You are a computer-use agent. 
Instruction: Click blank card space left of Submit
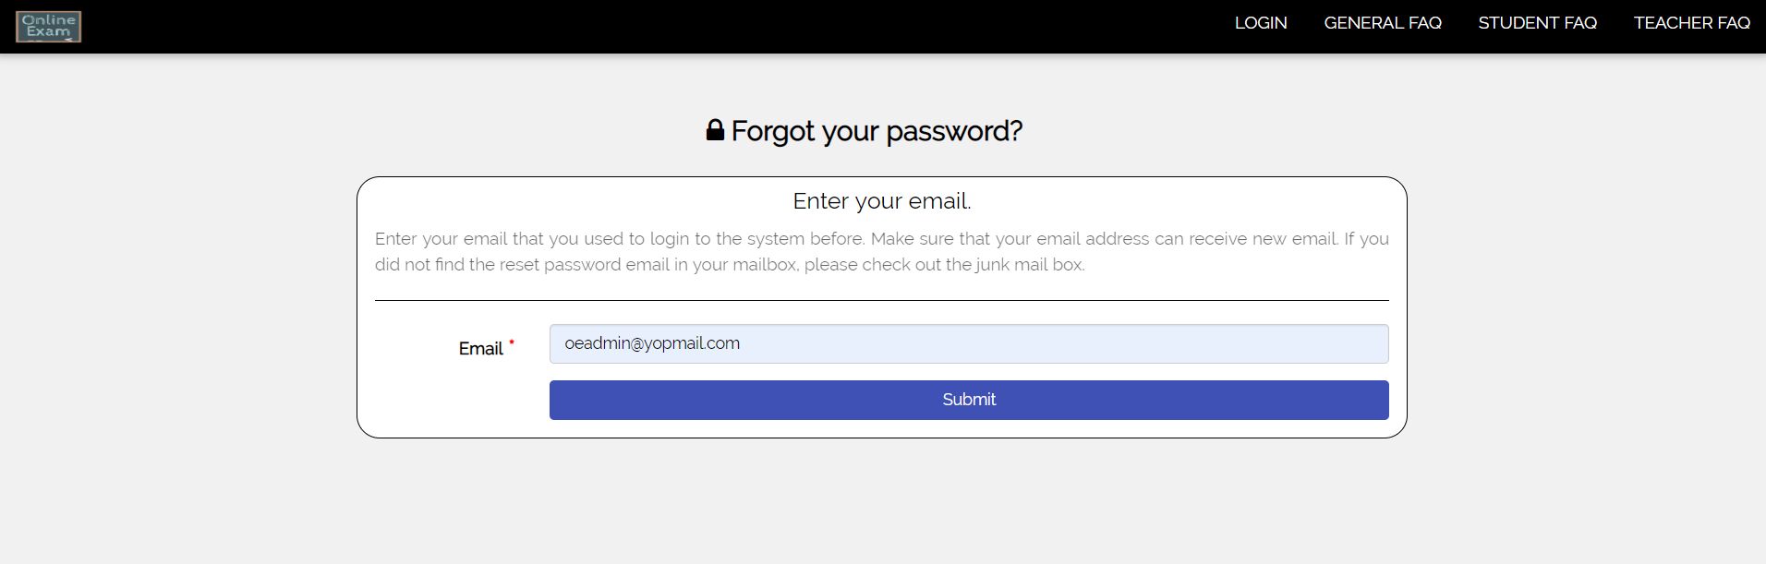[x=453, y=401]
